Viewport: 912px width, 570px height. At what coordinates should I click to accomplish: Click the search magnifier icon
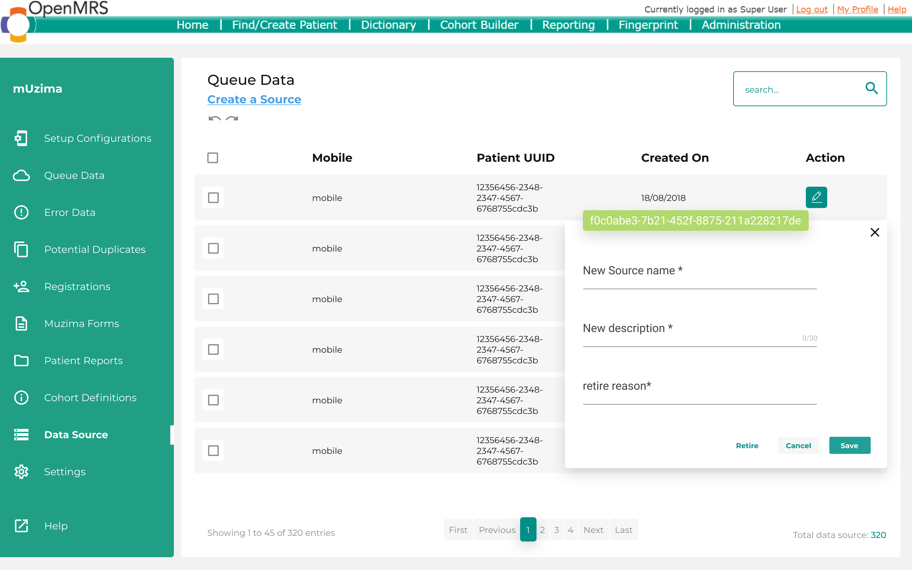871,88
